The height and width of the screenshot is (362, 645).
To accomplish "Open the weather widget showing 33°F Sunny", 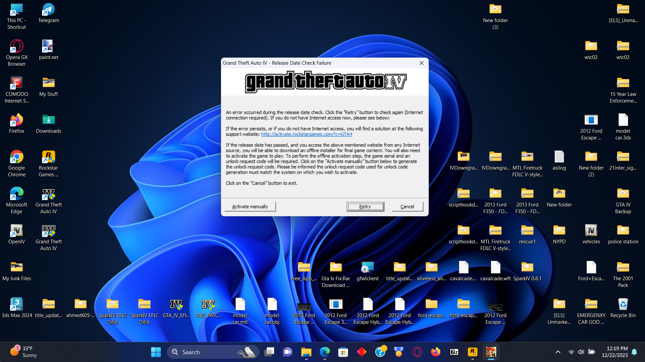I will pyautogui.click(x=24, y=352).
